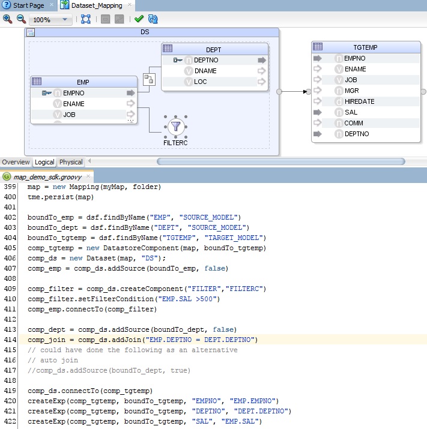Collapse the DS dataset using its header icon
Image resolution: width=427 pixels, height=429 pixels.
coord(31,32)
